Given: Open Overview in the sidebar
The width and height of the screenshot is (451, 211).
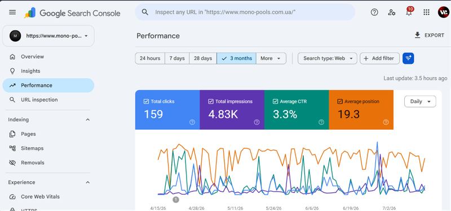Looking at the screenshot, I should [48, 57].
